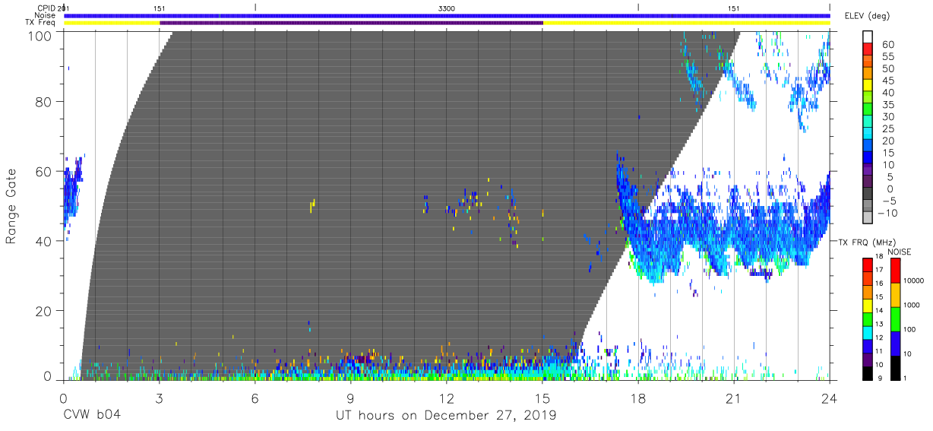Select the "16" label on the TX FRQ colorbar
The width and height of the screenshot is (933, 431).
point(879,283)
